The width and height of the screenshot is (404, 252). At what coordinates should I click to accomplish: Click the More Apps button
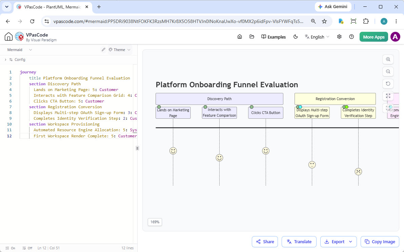click(x=373, y=37)
